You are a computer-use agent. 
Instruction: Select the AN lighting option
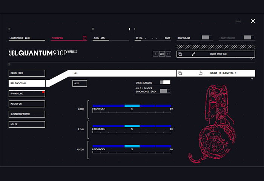[123, 73]
